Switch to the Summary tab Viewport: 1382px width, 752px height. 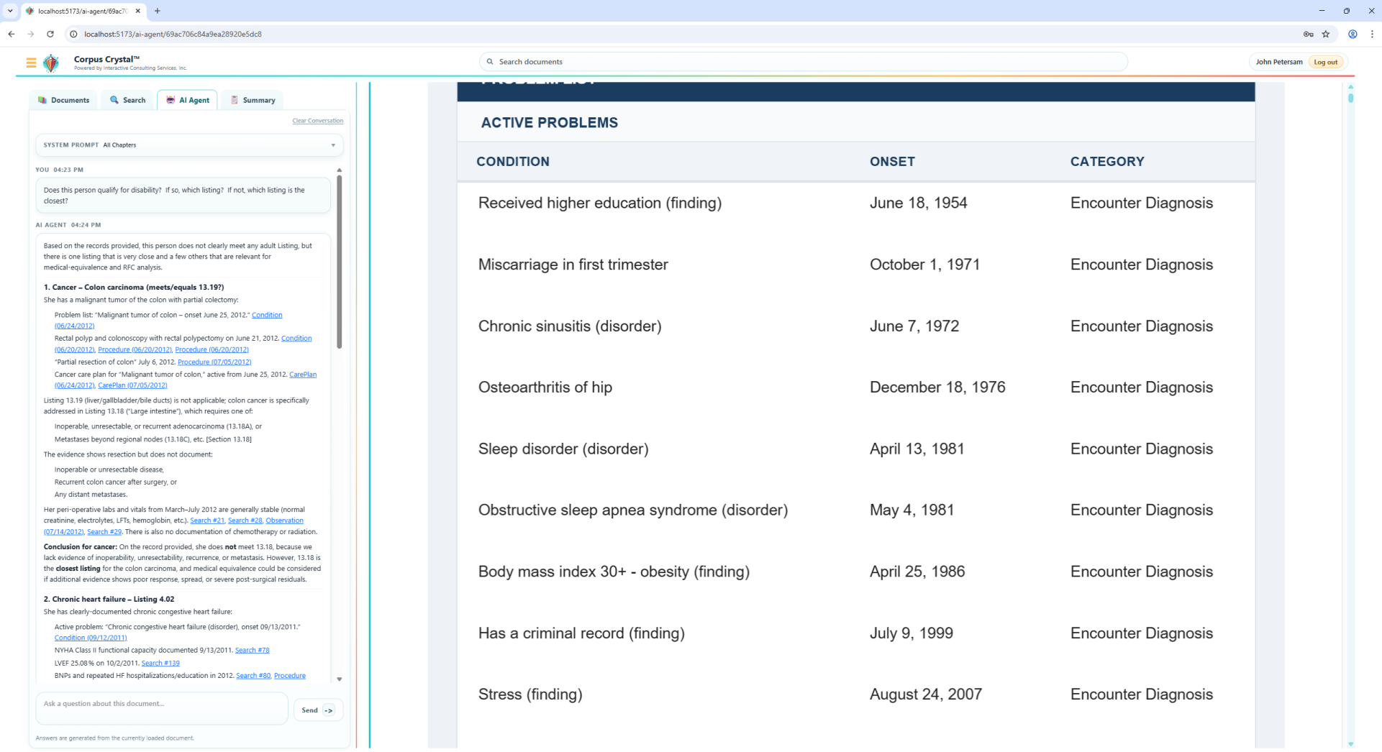pos(253,100)
